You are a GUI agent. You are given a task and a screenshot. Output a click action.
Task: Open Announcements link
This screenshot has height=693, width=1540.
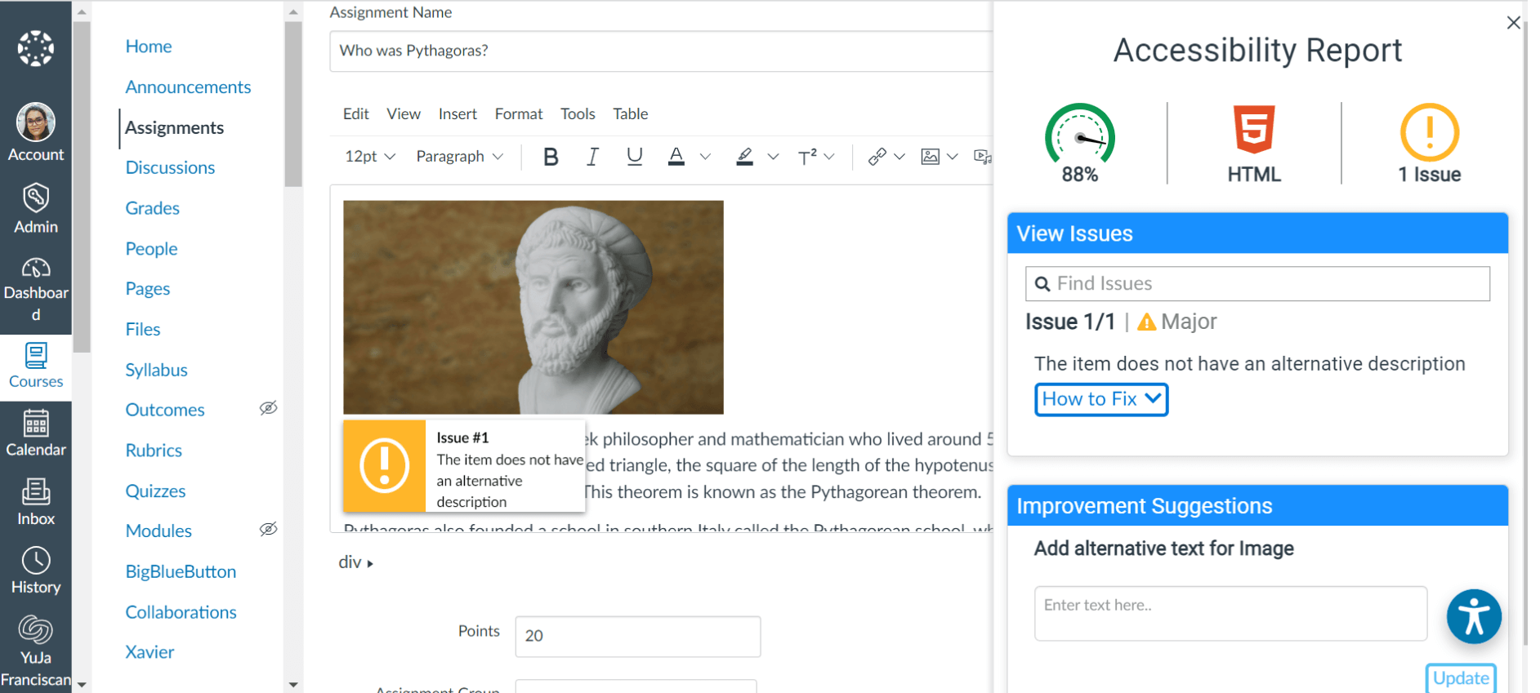pyautogui.click(x=188, y=87)
